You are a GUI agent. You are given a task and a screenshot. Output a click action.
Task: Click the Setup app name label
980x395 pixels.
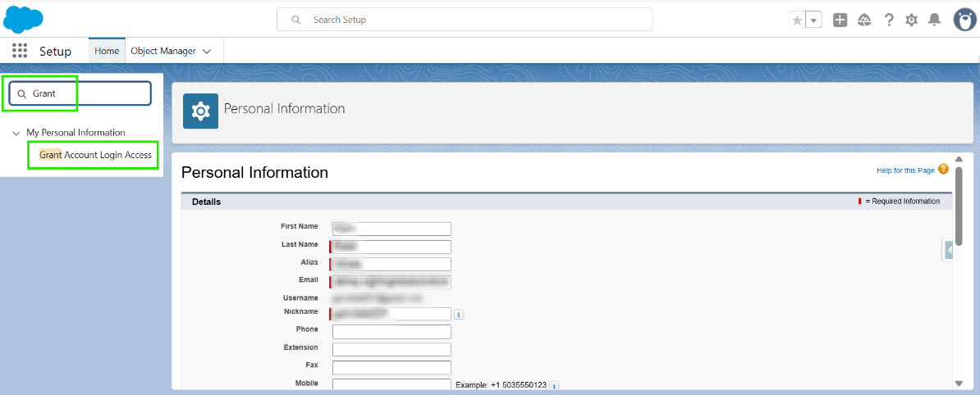point(55,51)
